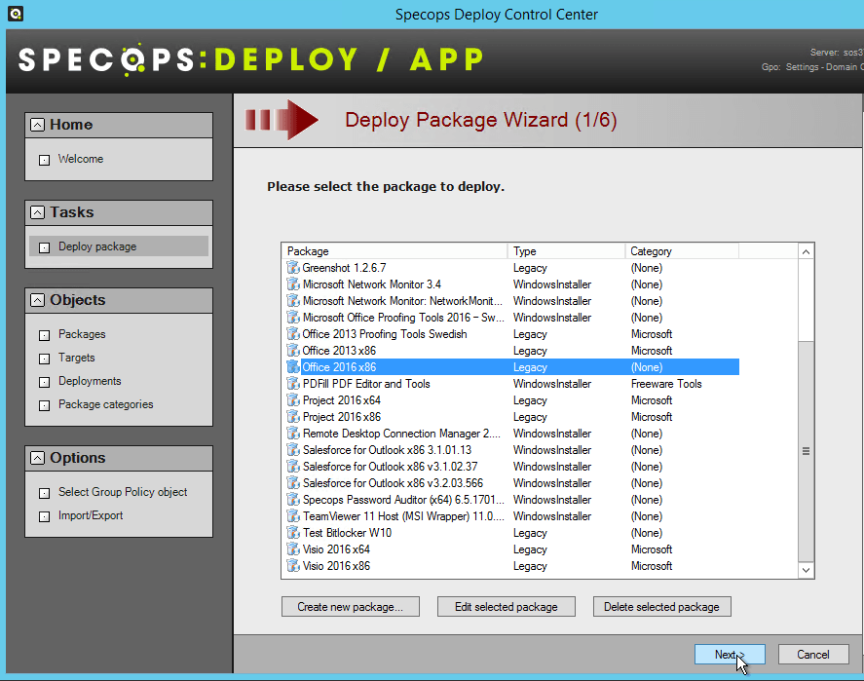864x681 pixels.
Task: Click the Salesforce for Outlook 3.1.01.13 icon
Action: [x=293, y=449]
